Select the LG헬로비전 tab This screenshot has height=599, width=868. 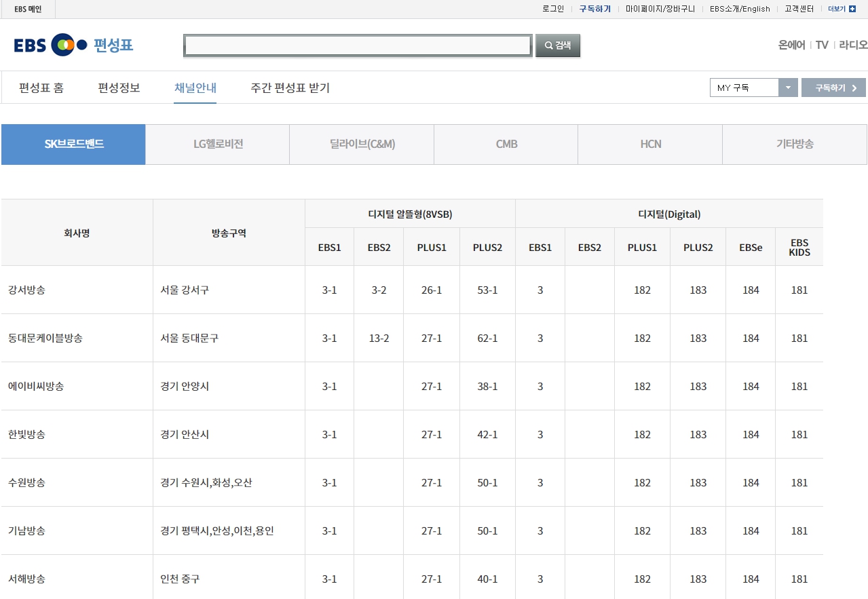[218, 144]
